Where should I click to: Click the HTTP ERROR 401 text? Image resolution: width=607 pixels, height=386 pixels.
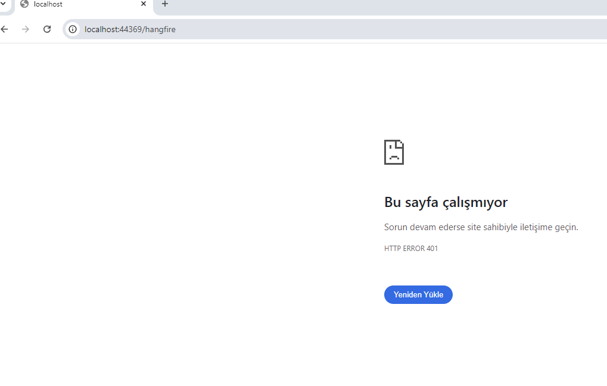pyautogui.click(x=411, y=249)
